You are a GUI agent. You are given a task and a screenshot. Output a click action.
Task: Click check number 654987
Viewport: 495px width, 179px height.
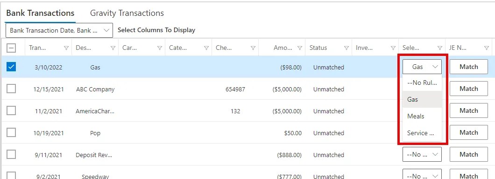[235, 89]
